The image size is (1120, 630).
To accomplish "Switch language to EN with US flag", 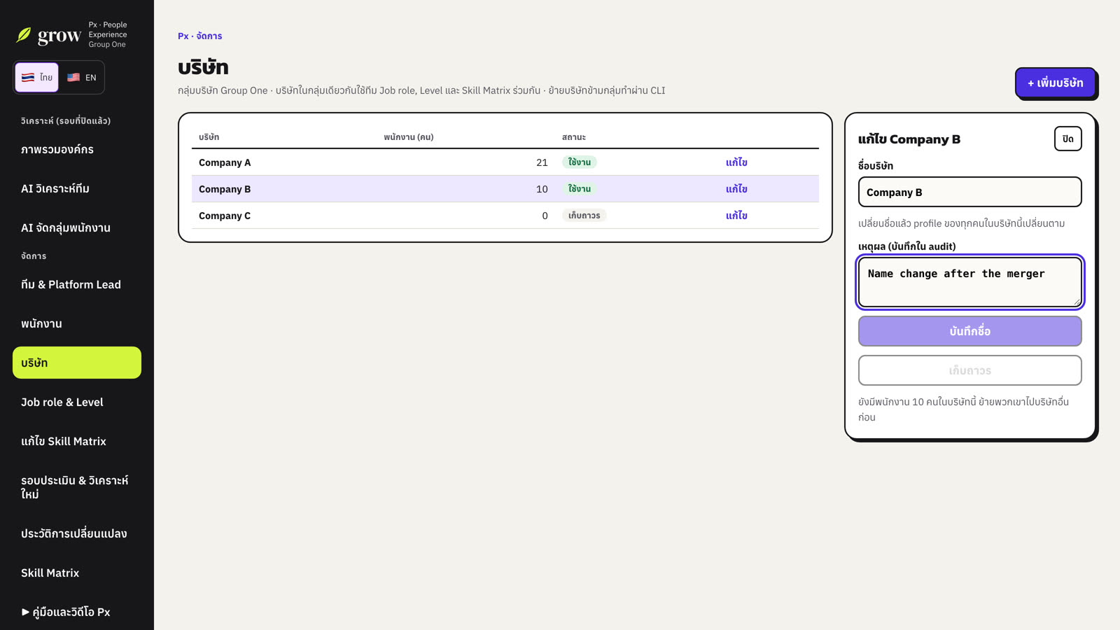I will click(81, 77).
